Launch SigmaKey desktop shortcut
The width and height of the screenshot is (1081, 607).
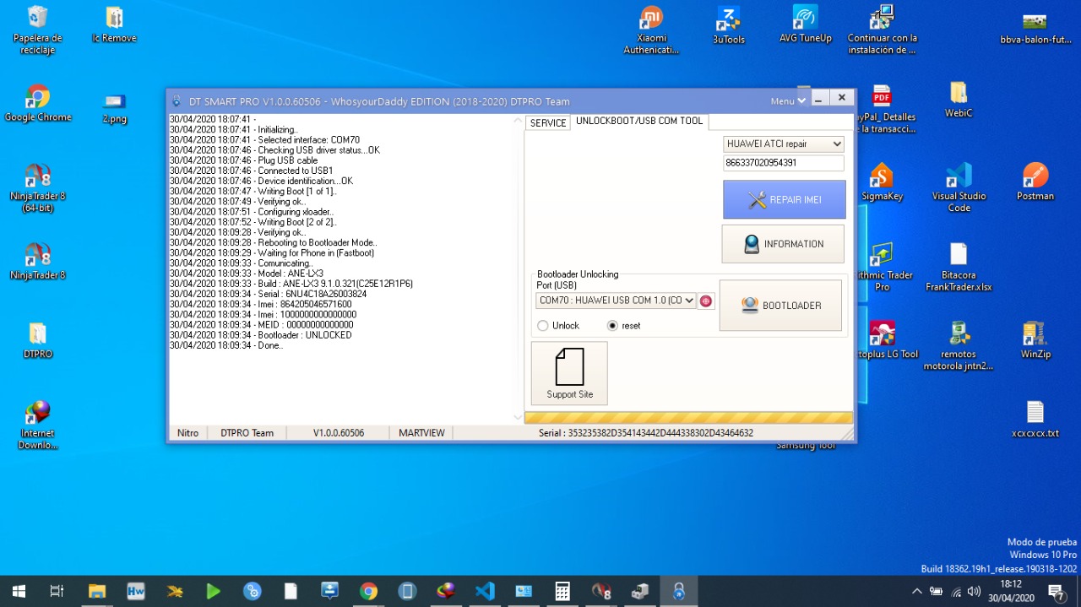click(882, 182)
